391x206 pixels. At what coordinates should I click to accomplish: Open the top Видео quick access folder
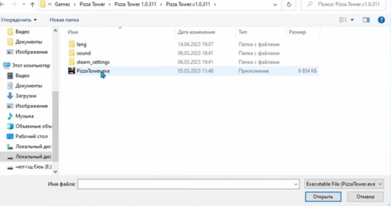pyautogui.click(x=22, y=32)
